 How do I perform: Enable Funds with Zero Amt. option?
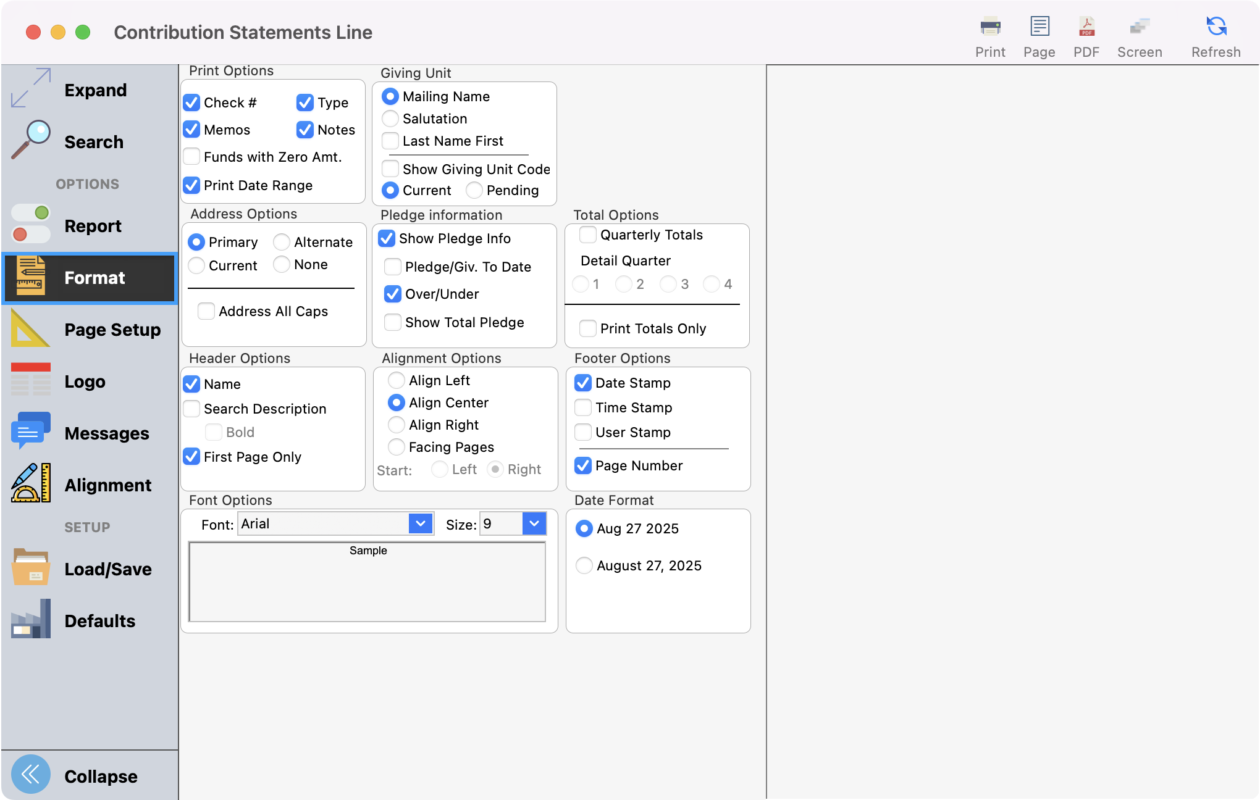coord(191,157)
